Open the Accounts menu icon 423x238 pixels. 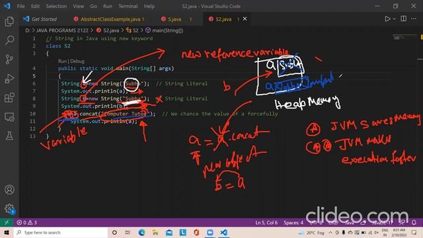tap(9, 190)
